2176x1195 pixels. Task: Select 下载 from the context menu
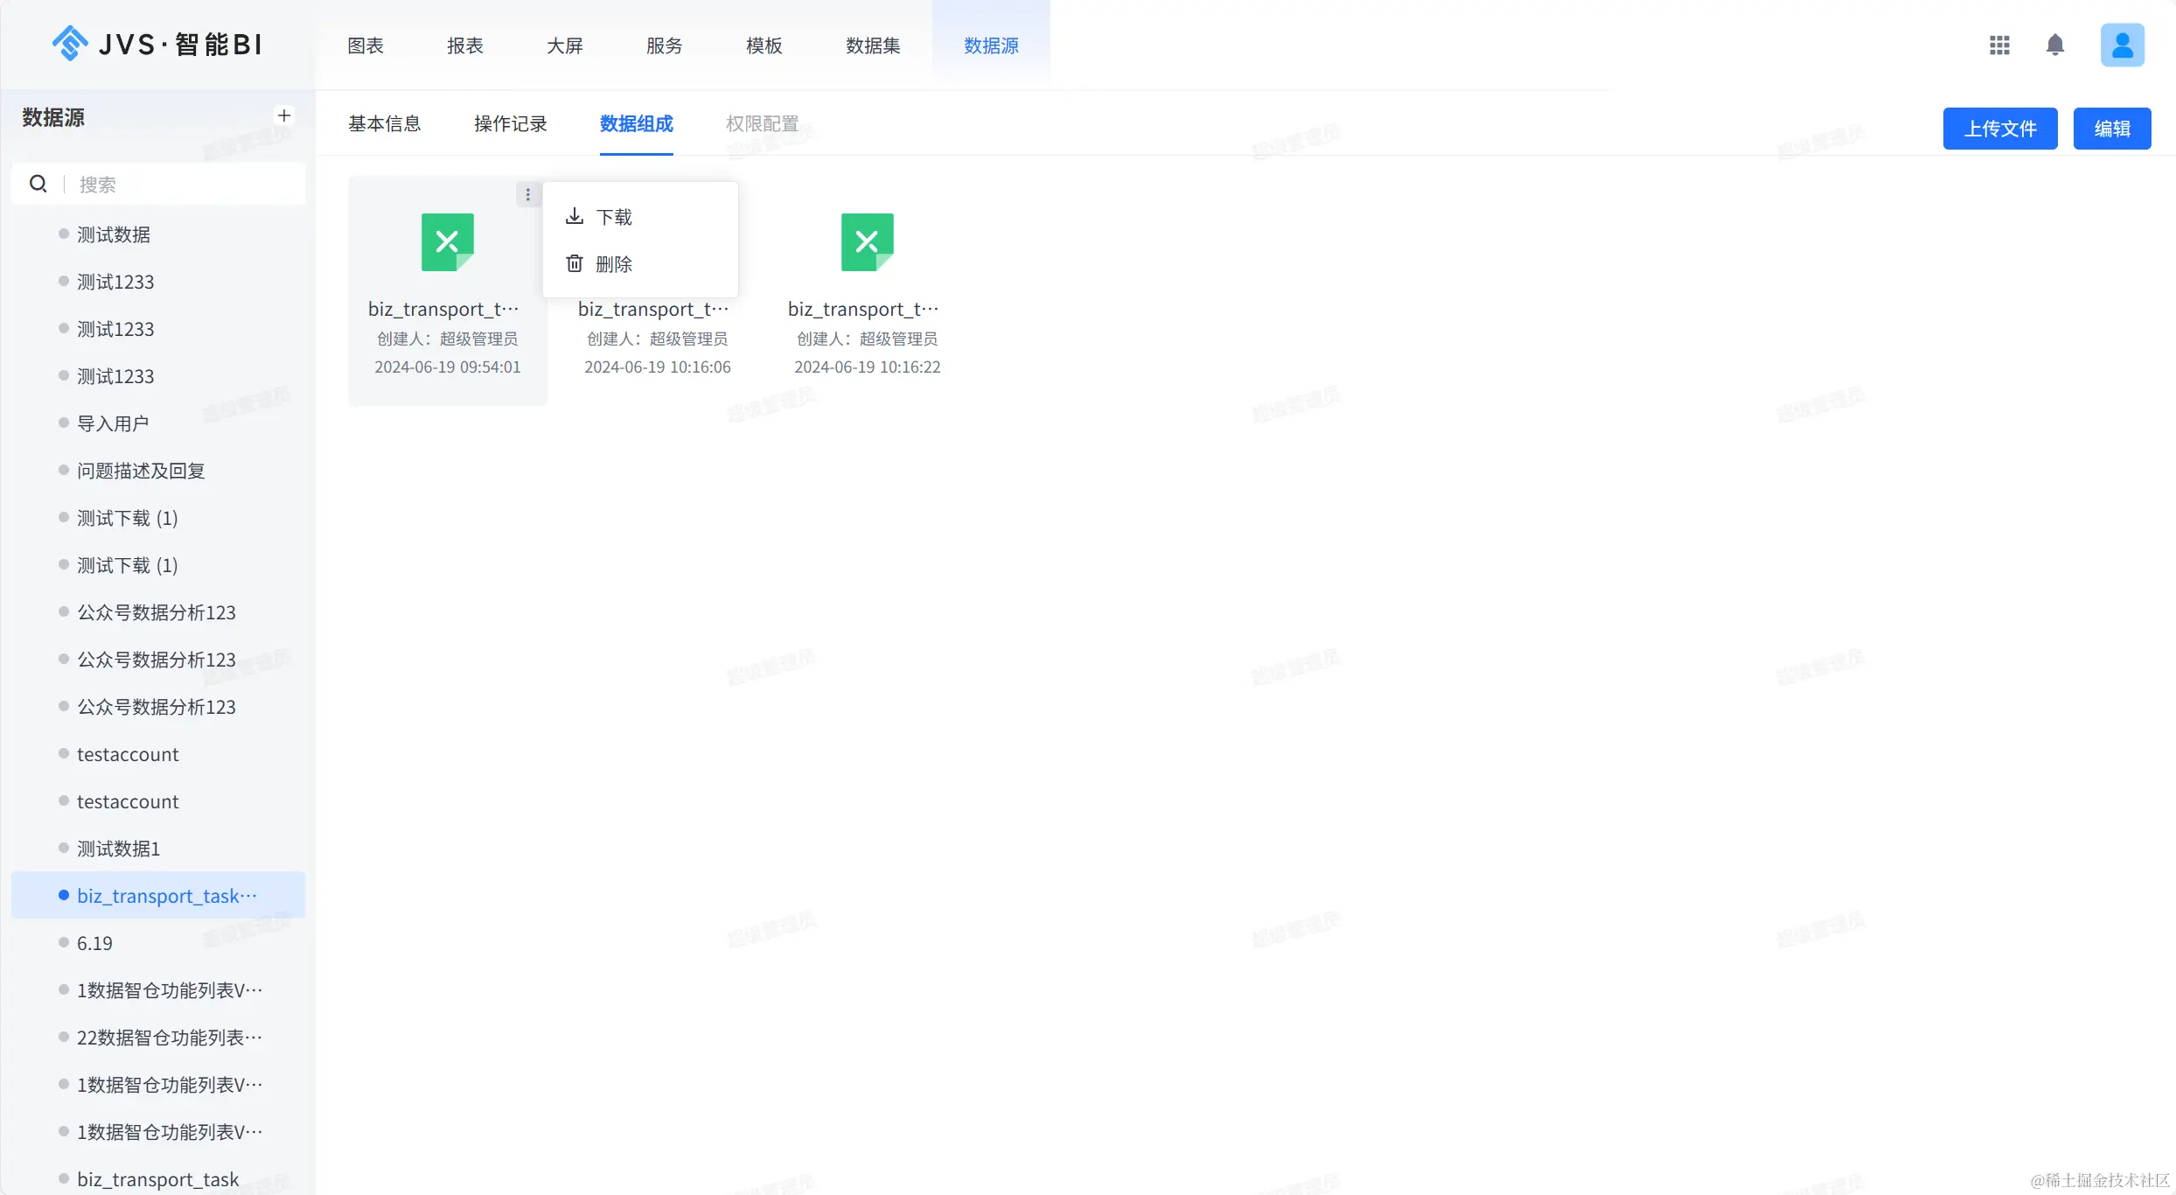[613, 217]
